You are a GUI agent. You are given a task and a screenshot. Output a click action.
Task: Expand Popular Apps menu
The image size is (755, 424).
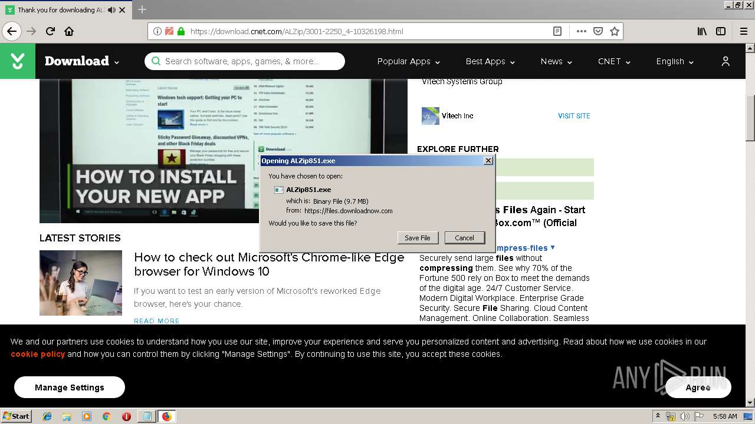[x=409, y=61]
